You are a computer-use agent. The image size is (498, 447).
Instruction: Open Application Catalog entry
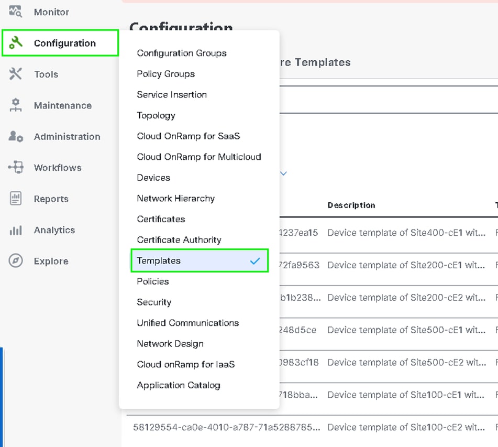[179, 385]
